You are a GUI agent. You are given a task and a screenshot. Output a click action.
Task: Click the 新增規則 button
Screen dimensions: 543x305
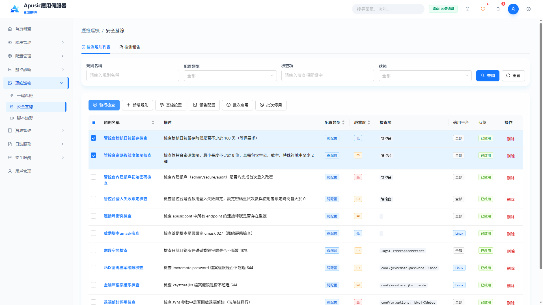point(137,105)
